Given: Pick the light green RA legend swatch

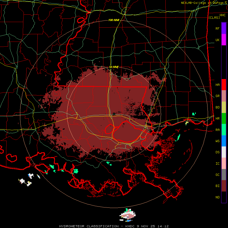Looking at the screenshot, I should point(224,130).
